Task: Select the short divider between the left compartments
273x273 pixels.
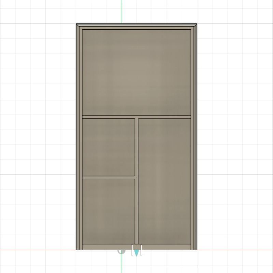Action: tap(109, 177)
